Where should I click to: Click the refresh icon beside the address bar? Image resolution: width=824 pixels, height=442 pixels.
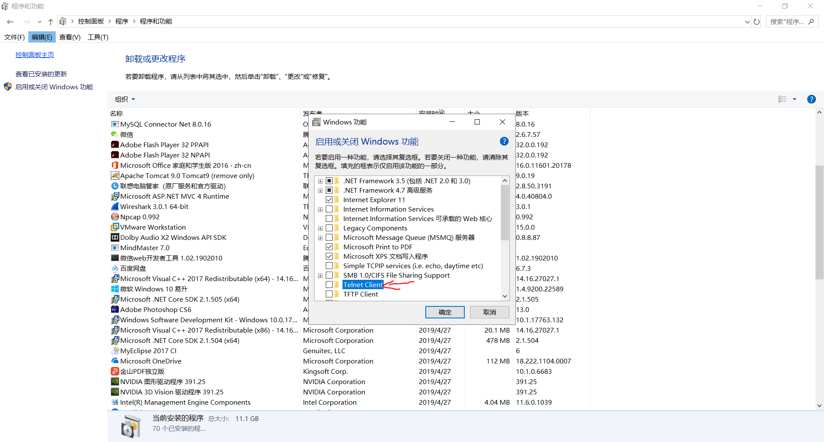[757, 22]
